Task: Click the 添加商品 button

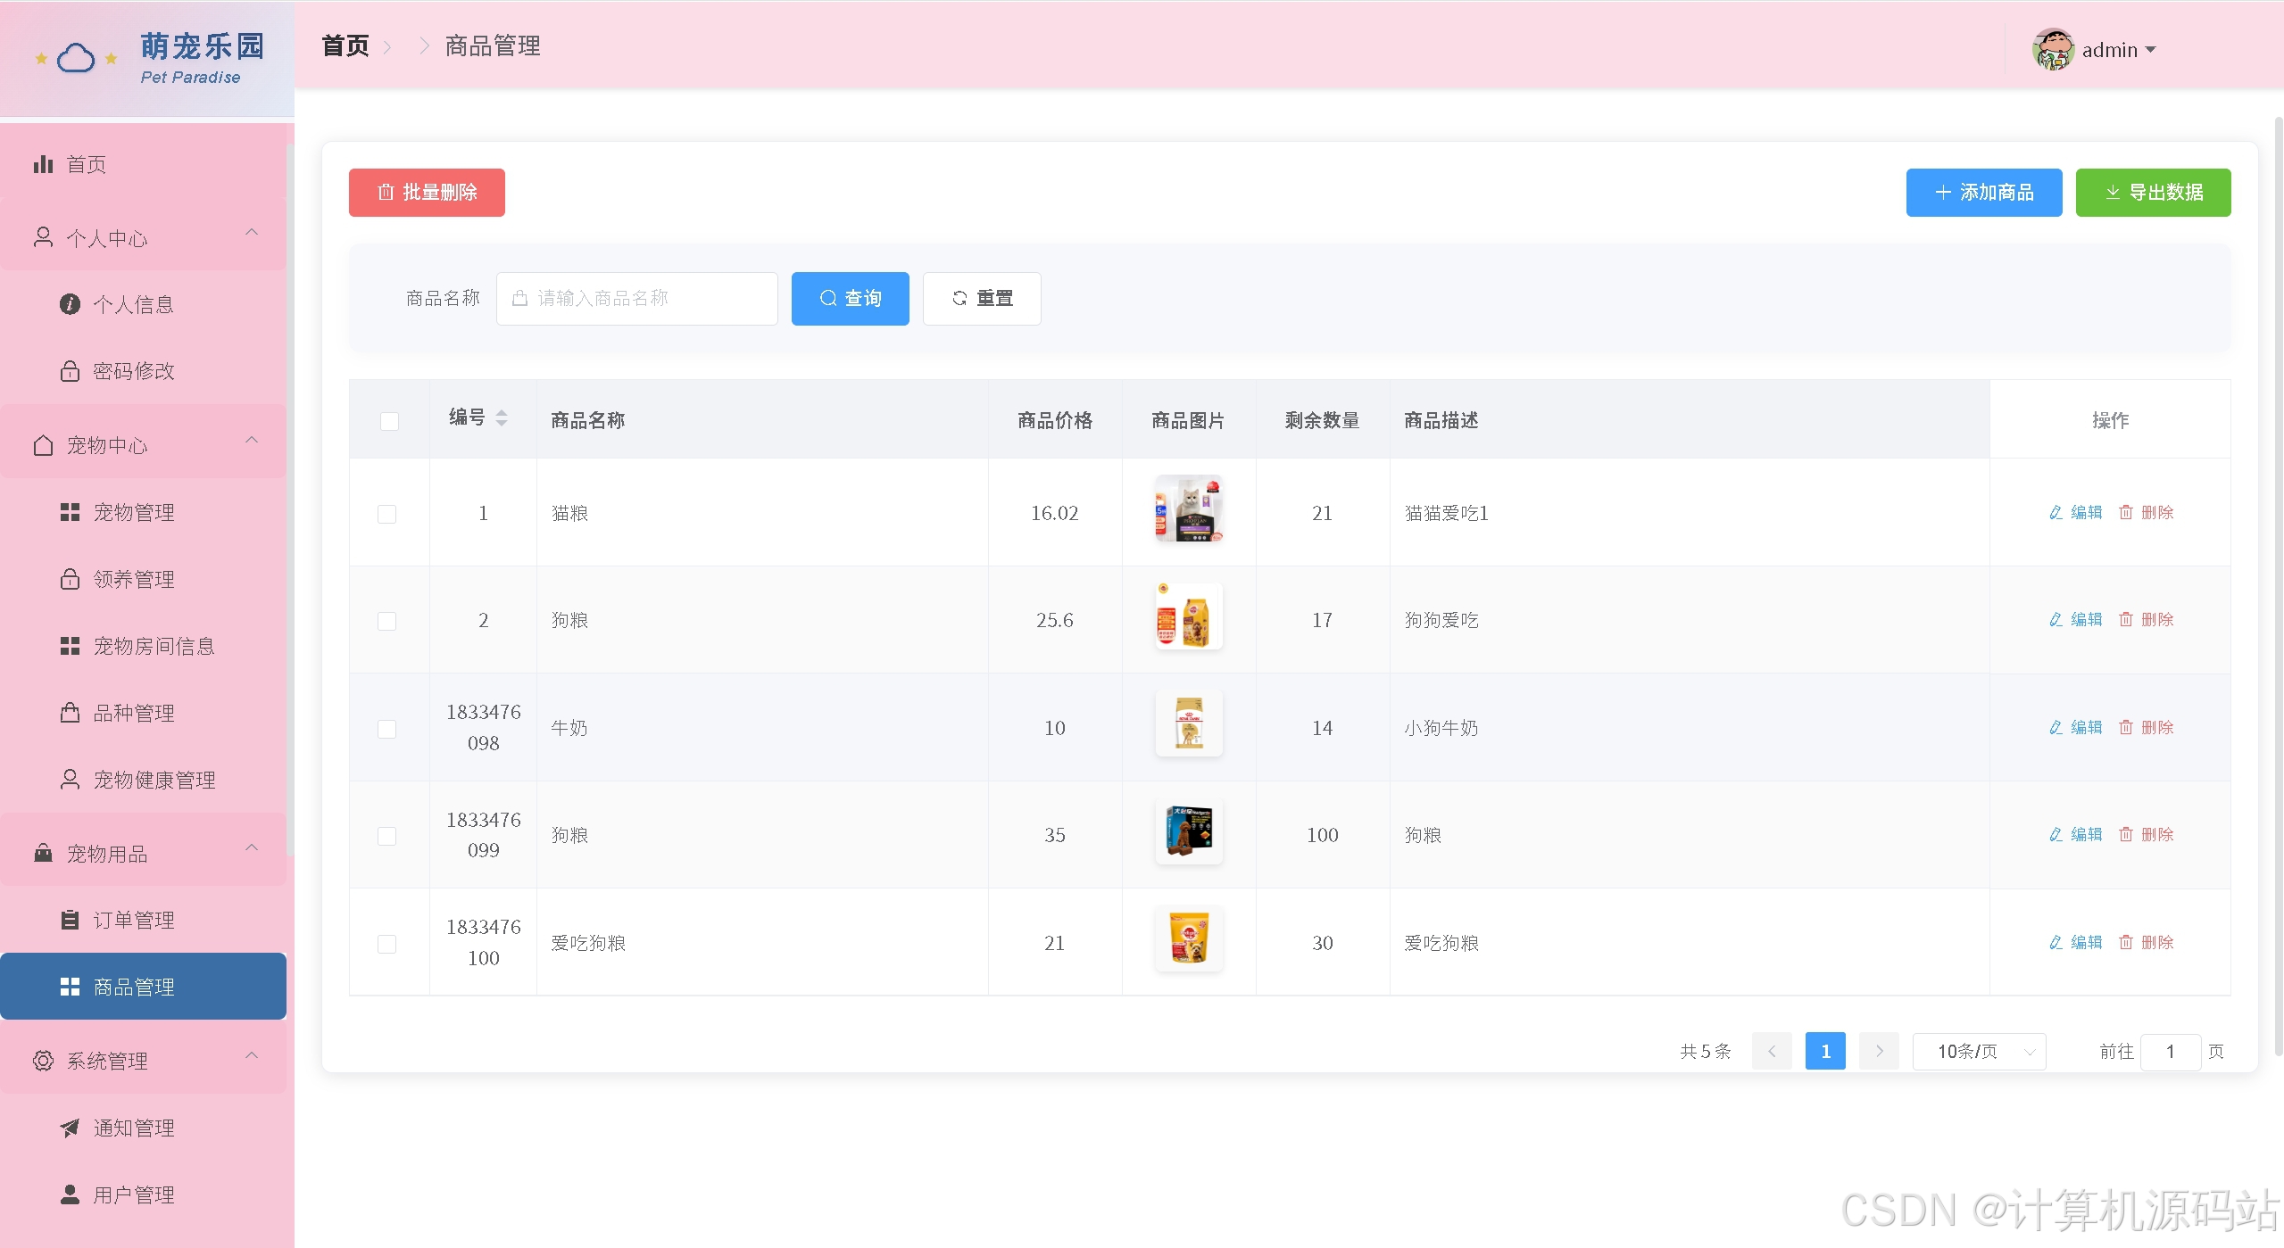Action: 1983,192
